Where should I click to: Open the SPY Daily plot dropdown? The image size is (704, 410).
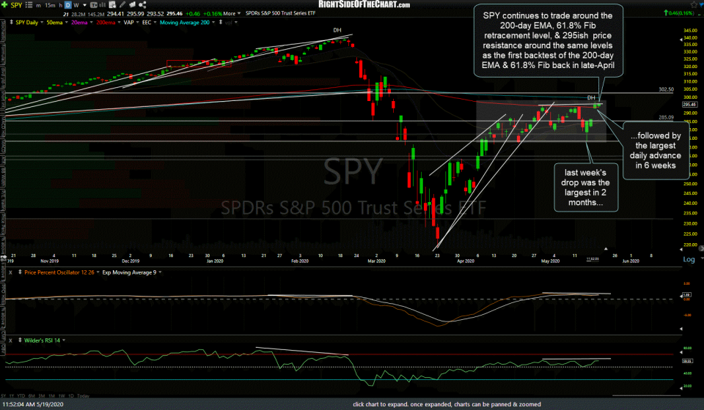click(x=42, y=22)
